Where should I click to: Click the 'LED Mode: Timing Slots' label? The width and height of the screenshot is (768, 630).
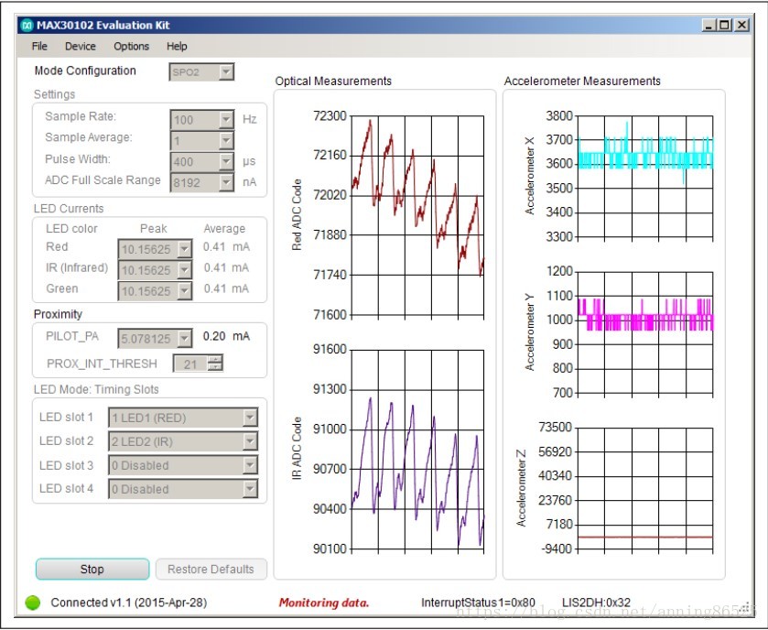pyautogui.click(x=96, y=389)
